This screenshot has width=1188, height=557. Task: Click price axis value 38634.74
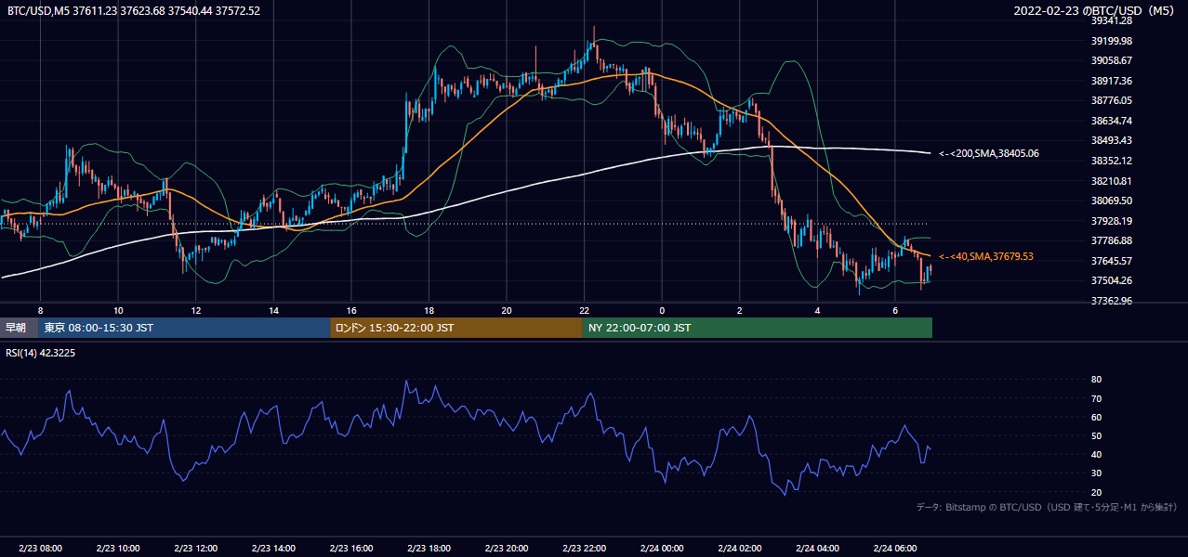1111,121
